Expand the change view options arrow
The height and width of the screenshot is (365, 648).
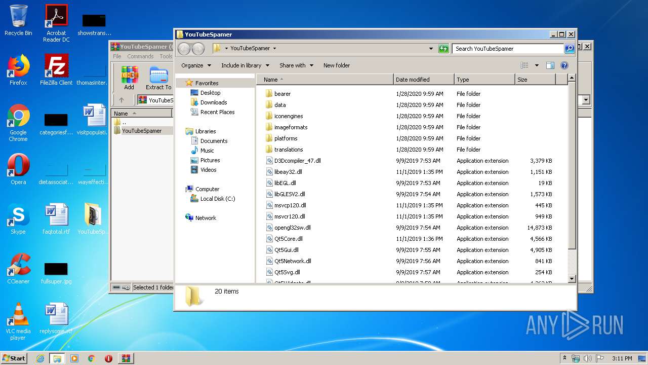(x=537, y=65)
